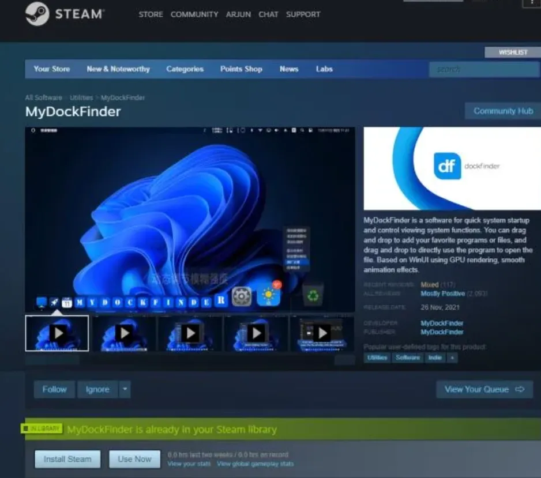Open publisher MyDockFinder link
Image resolution: width=541 pixels, height=478 pixels.
tap(442, 332)
